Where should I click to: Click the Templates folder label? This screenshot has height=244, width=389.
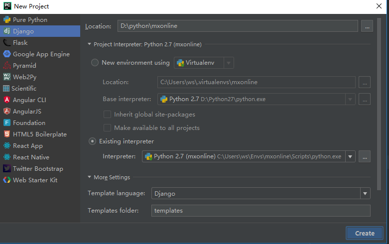(113, 211)
